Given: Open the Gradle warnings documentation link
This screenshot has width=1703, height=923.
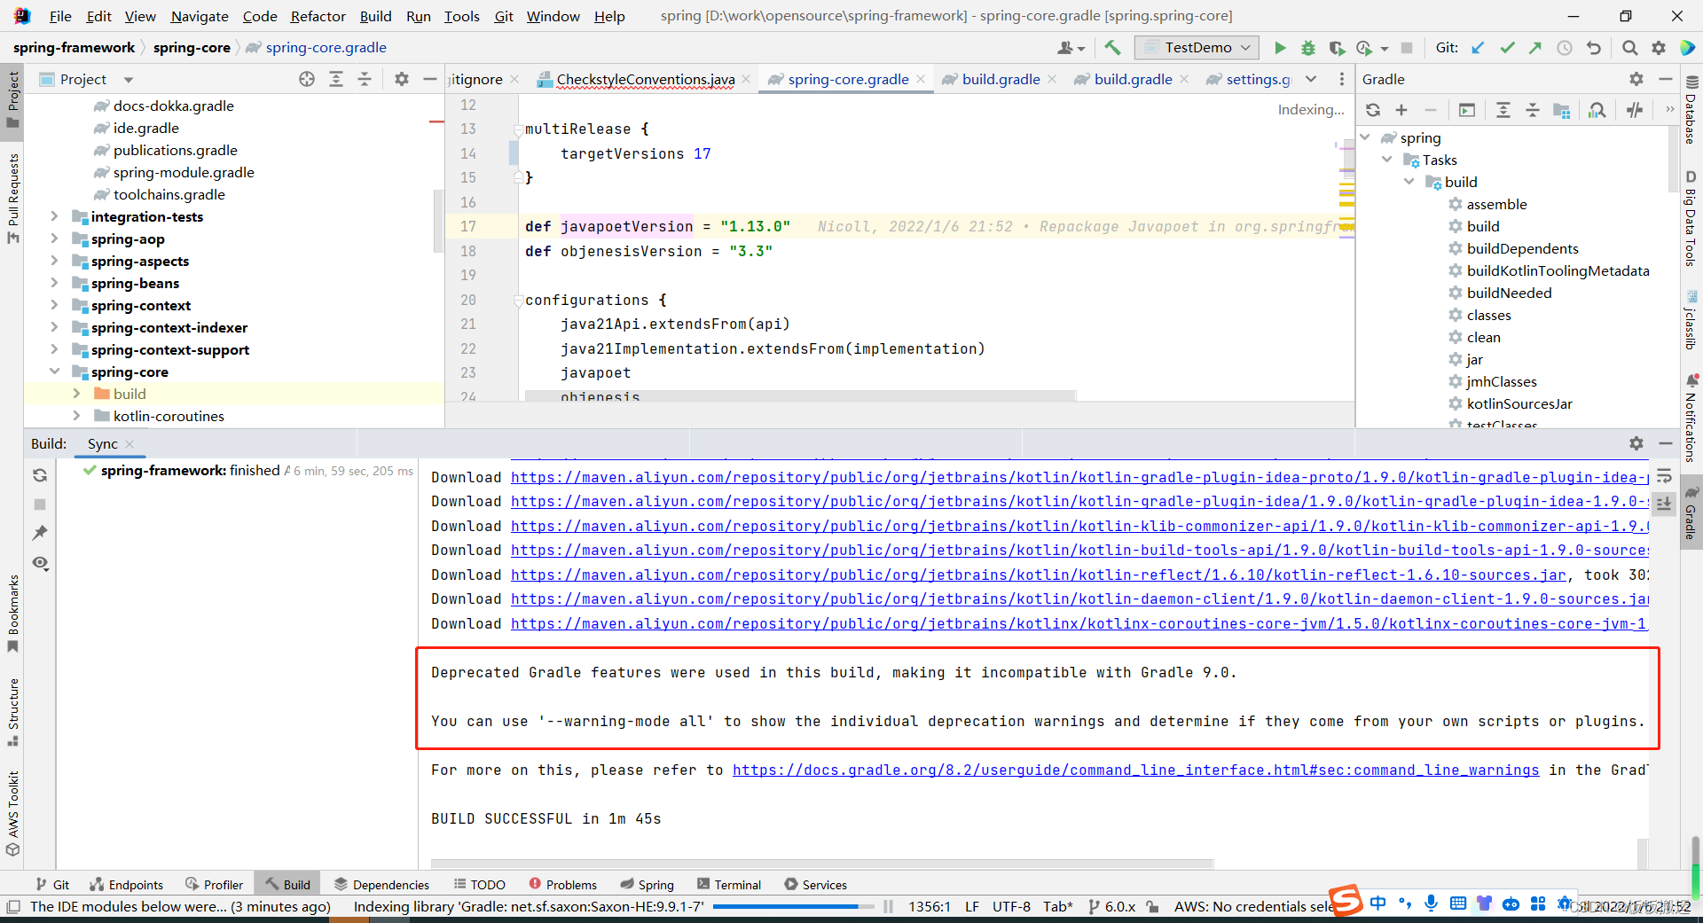Looking at the screenshot, I should tap(1135, 770).
